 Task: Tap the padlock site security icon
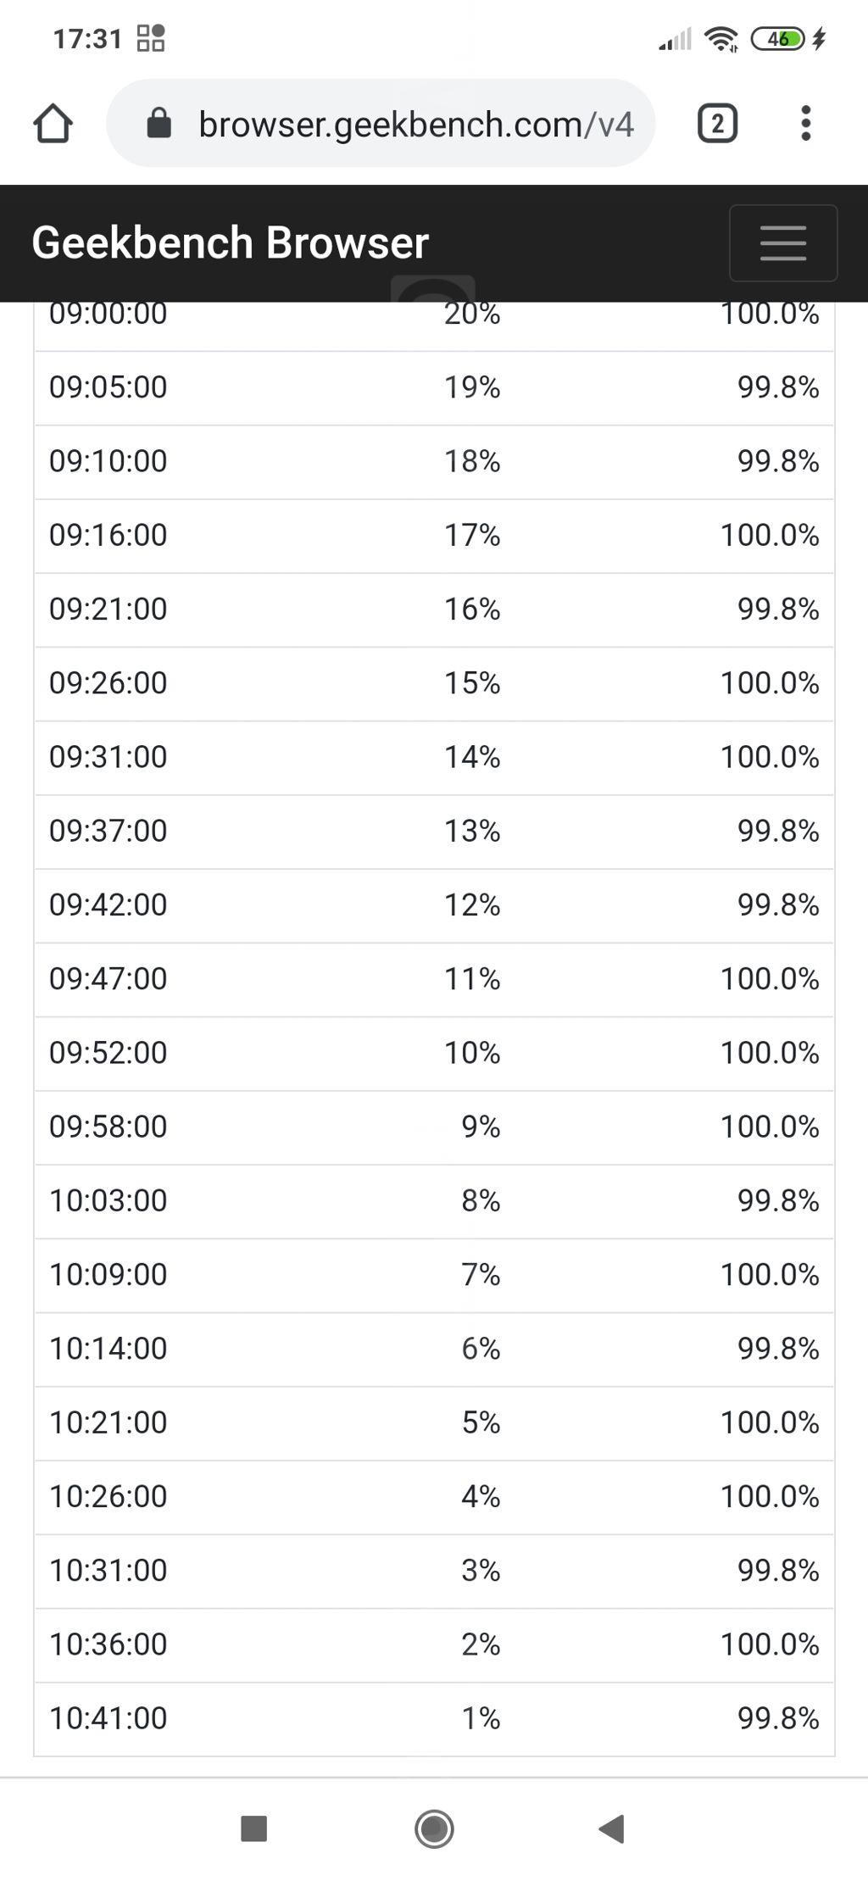tap(159, 124)
